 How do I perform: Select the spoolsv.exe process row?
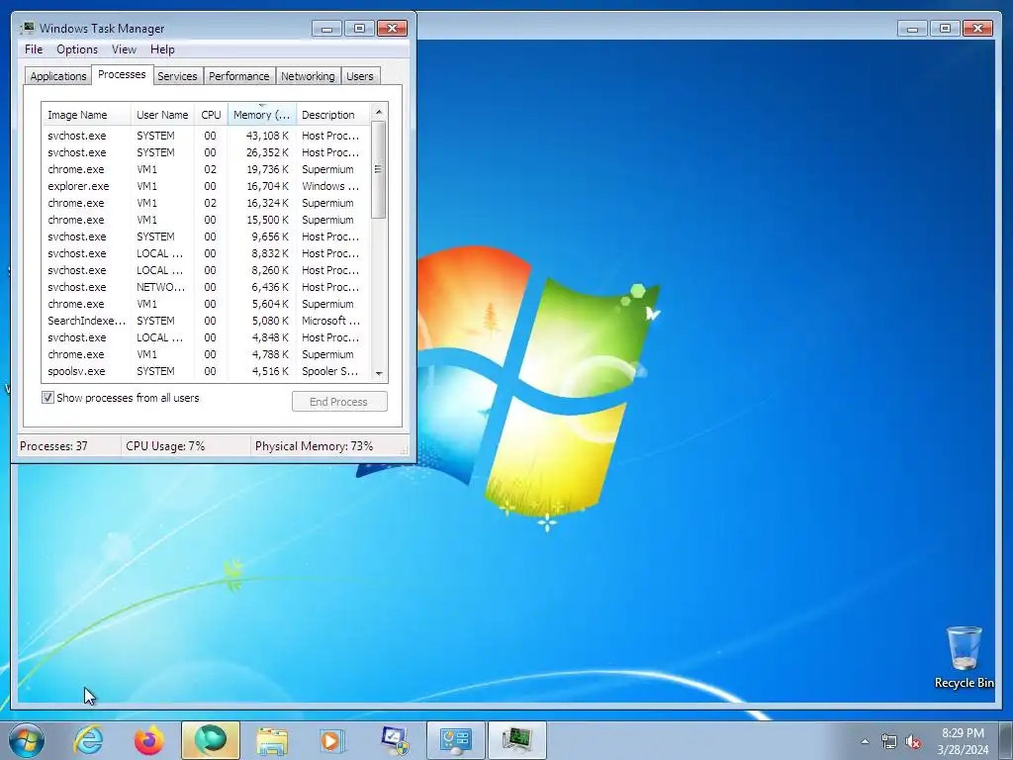point(207,371)
